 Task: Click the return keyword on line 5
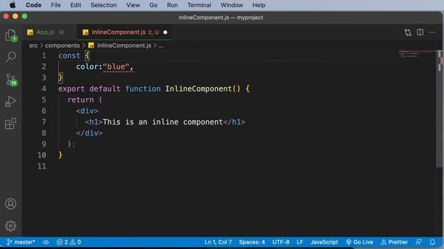[80, 100]
